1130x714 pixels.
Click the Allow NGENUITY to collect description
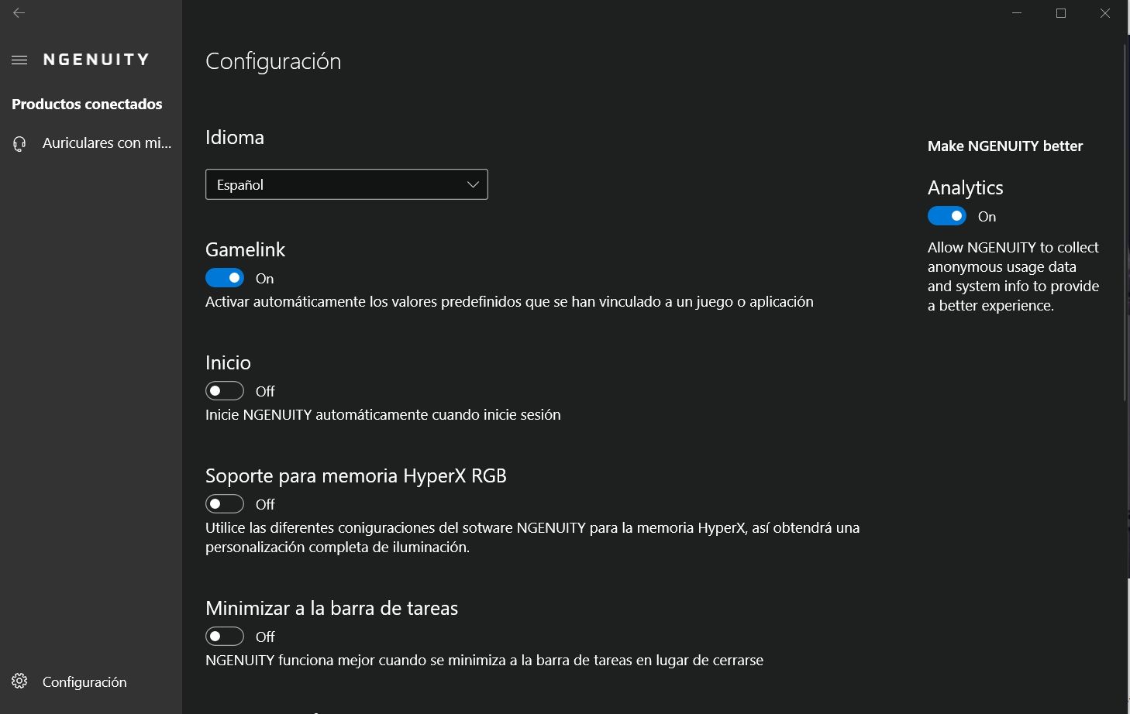[1014, 276]
